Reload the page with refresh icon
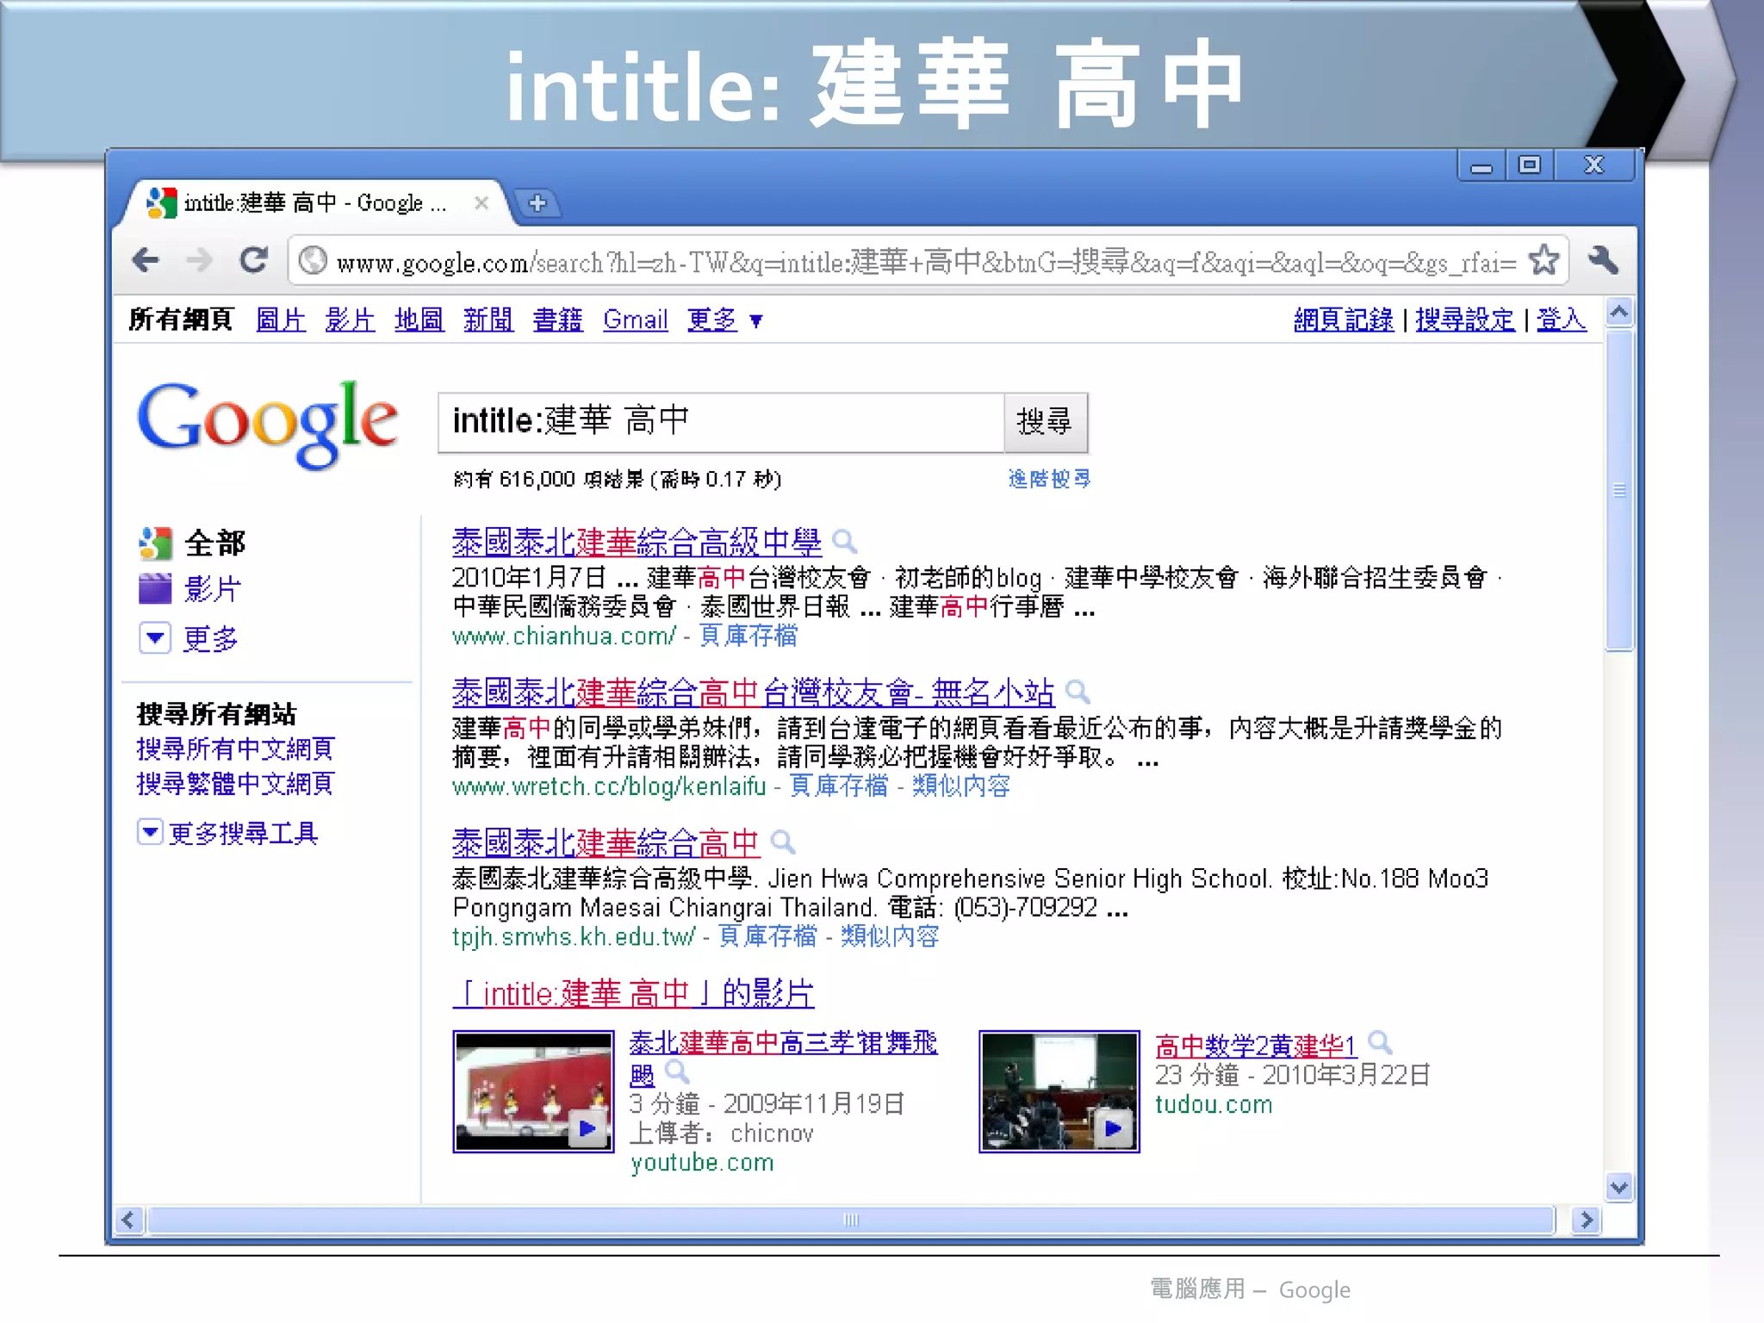 tap(253, 260)
